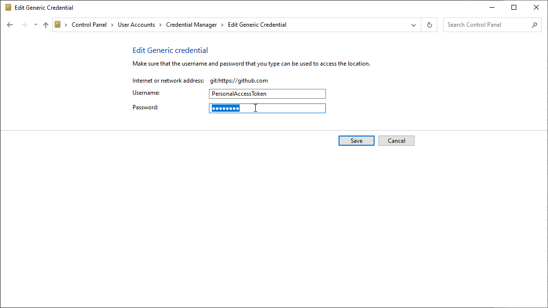
Task: Open the Control Panel breadcrumb
Action: click(x=89, y=25)
